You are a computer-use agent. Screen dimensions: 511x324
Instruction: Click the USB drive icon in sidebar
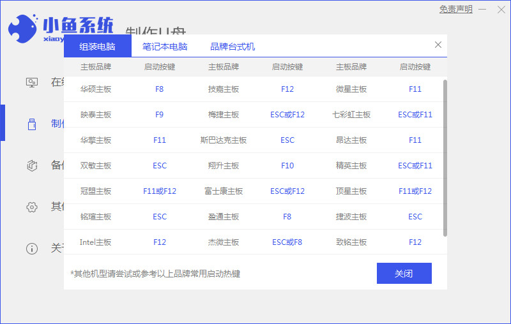[x=32, y=124]
